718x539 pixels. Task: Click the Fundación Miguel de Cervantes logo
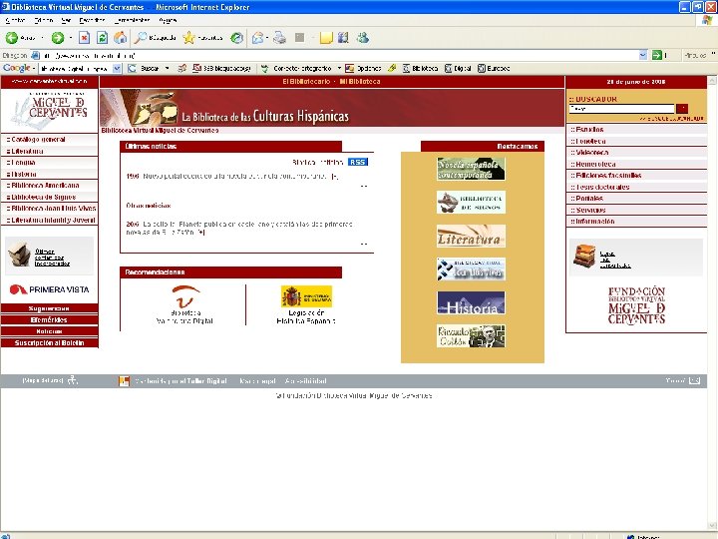point(636,305)
